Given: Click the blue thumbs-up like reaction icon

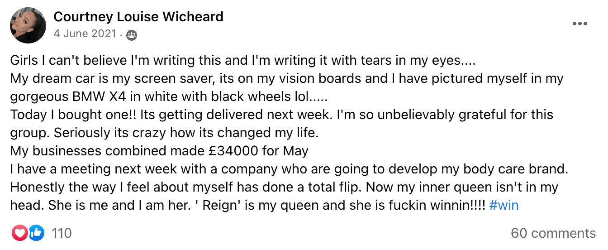Looking at the screenshot, I should 36,233.
